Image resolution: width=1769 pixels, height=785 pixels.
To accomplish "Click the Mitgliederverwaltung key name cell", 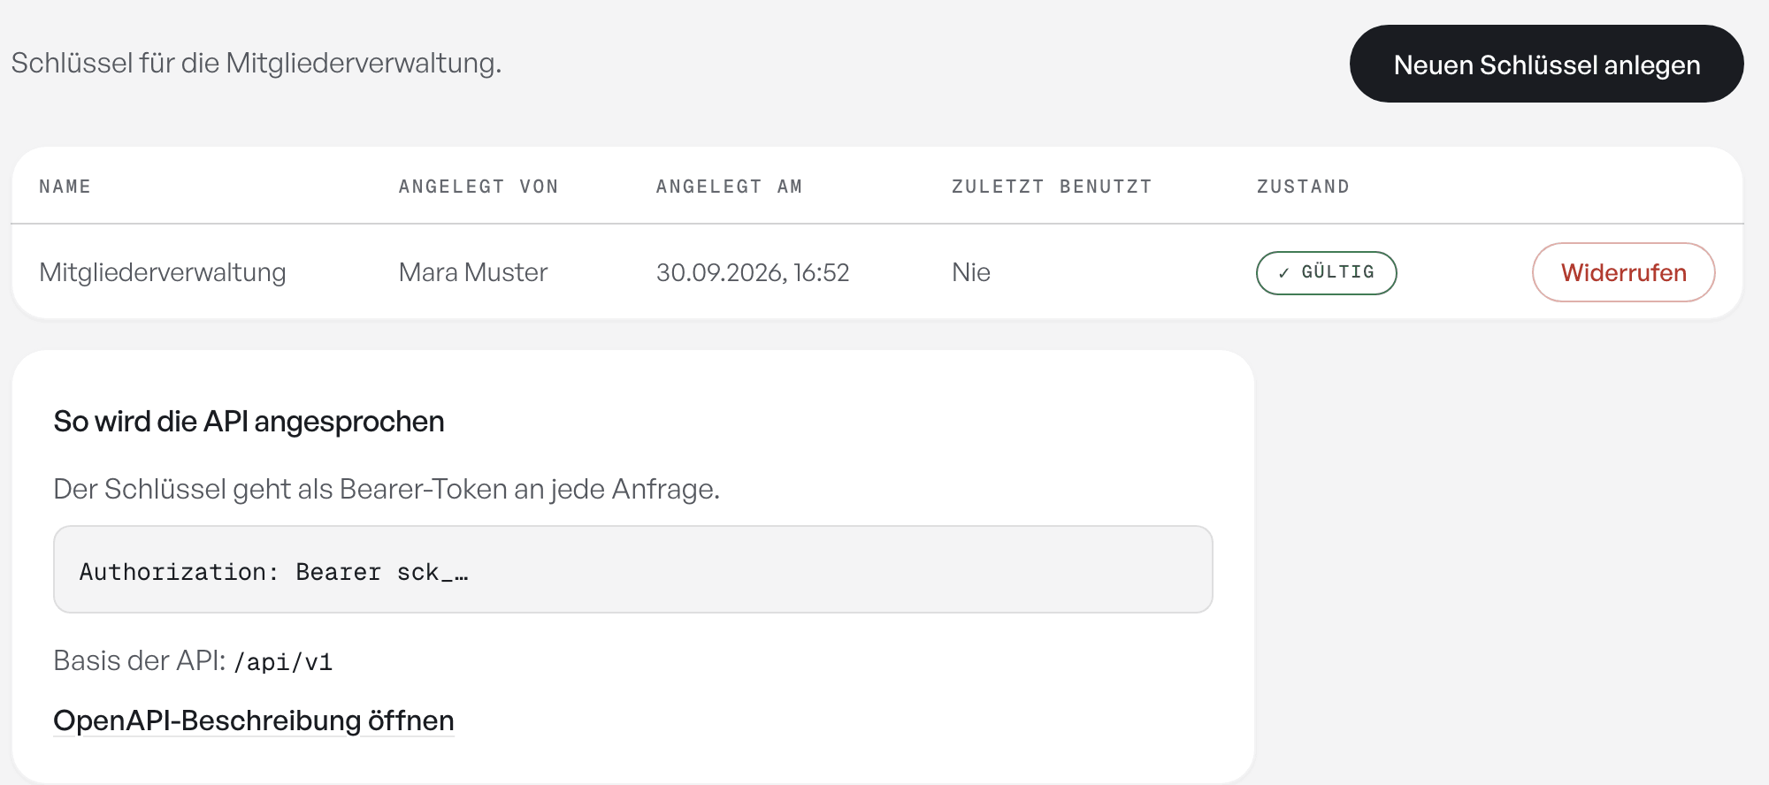I will pyautogui.click(x=163, y=272).
